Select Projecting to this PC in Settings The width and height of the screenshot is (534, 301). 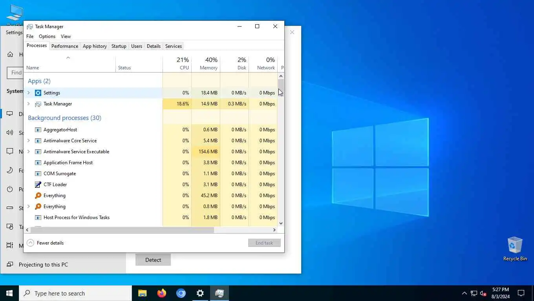[43, 265]
